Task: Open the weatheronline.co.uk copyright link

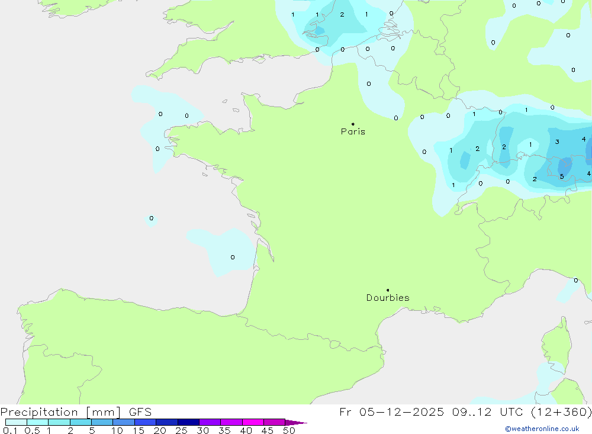Action: pos(542,429)
